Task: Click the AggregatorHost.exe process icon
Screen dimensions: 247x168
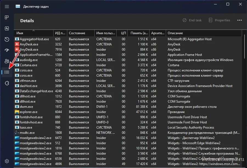Action: coord(17,39)
